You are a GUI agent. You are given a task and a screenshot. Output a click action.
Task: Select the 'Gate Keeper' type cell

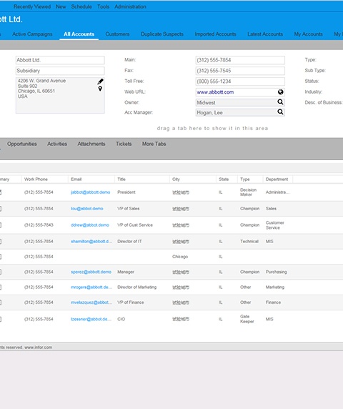(x=247, y=319)
